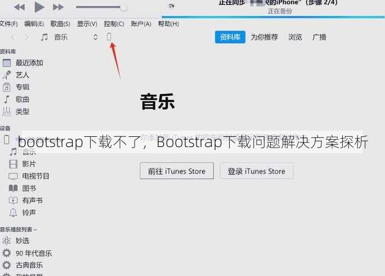
Task: Open device 电视节目 in the sidebar
Action: 36,176
